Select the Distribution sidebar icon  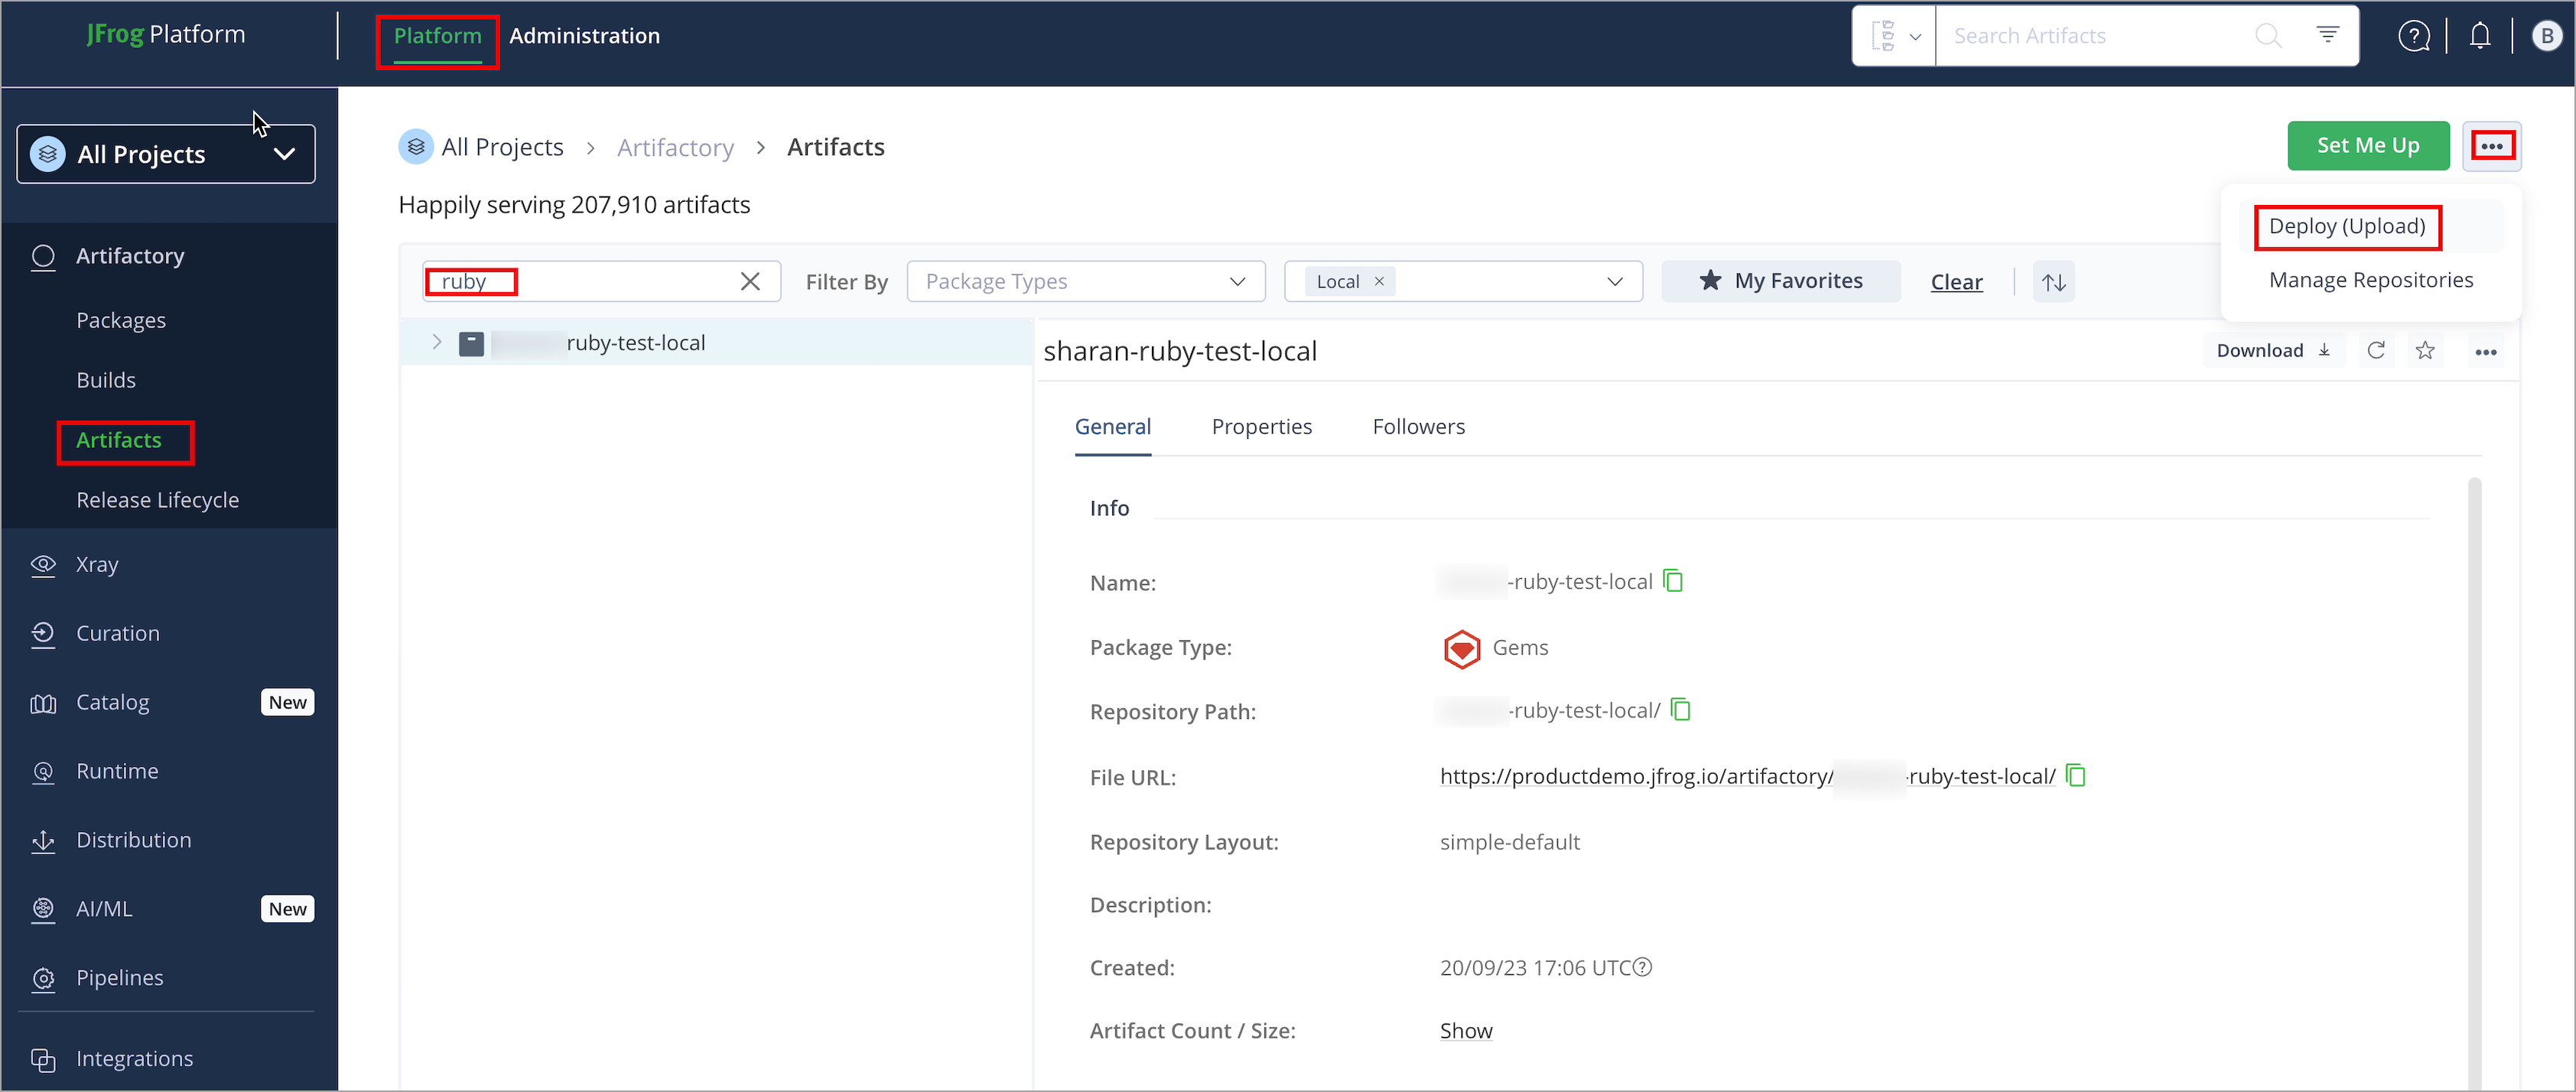[44, 840]
